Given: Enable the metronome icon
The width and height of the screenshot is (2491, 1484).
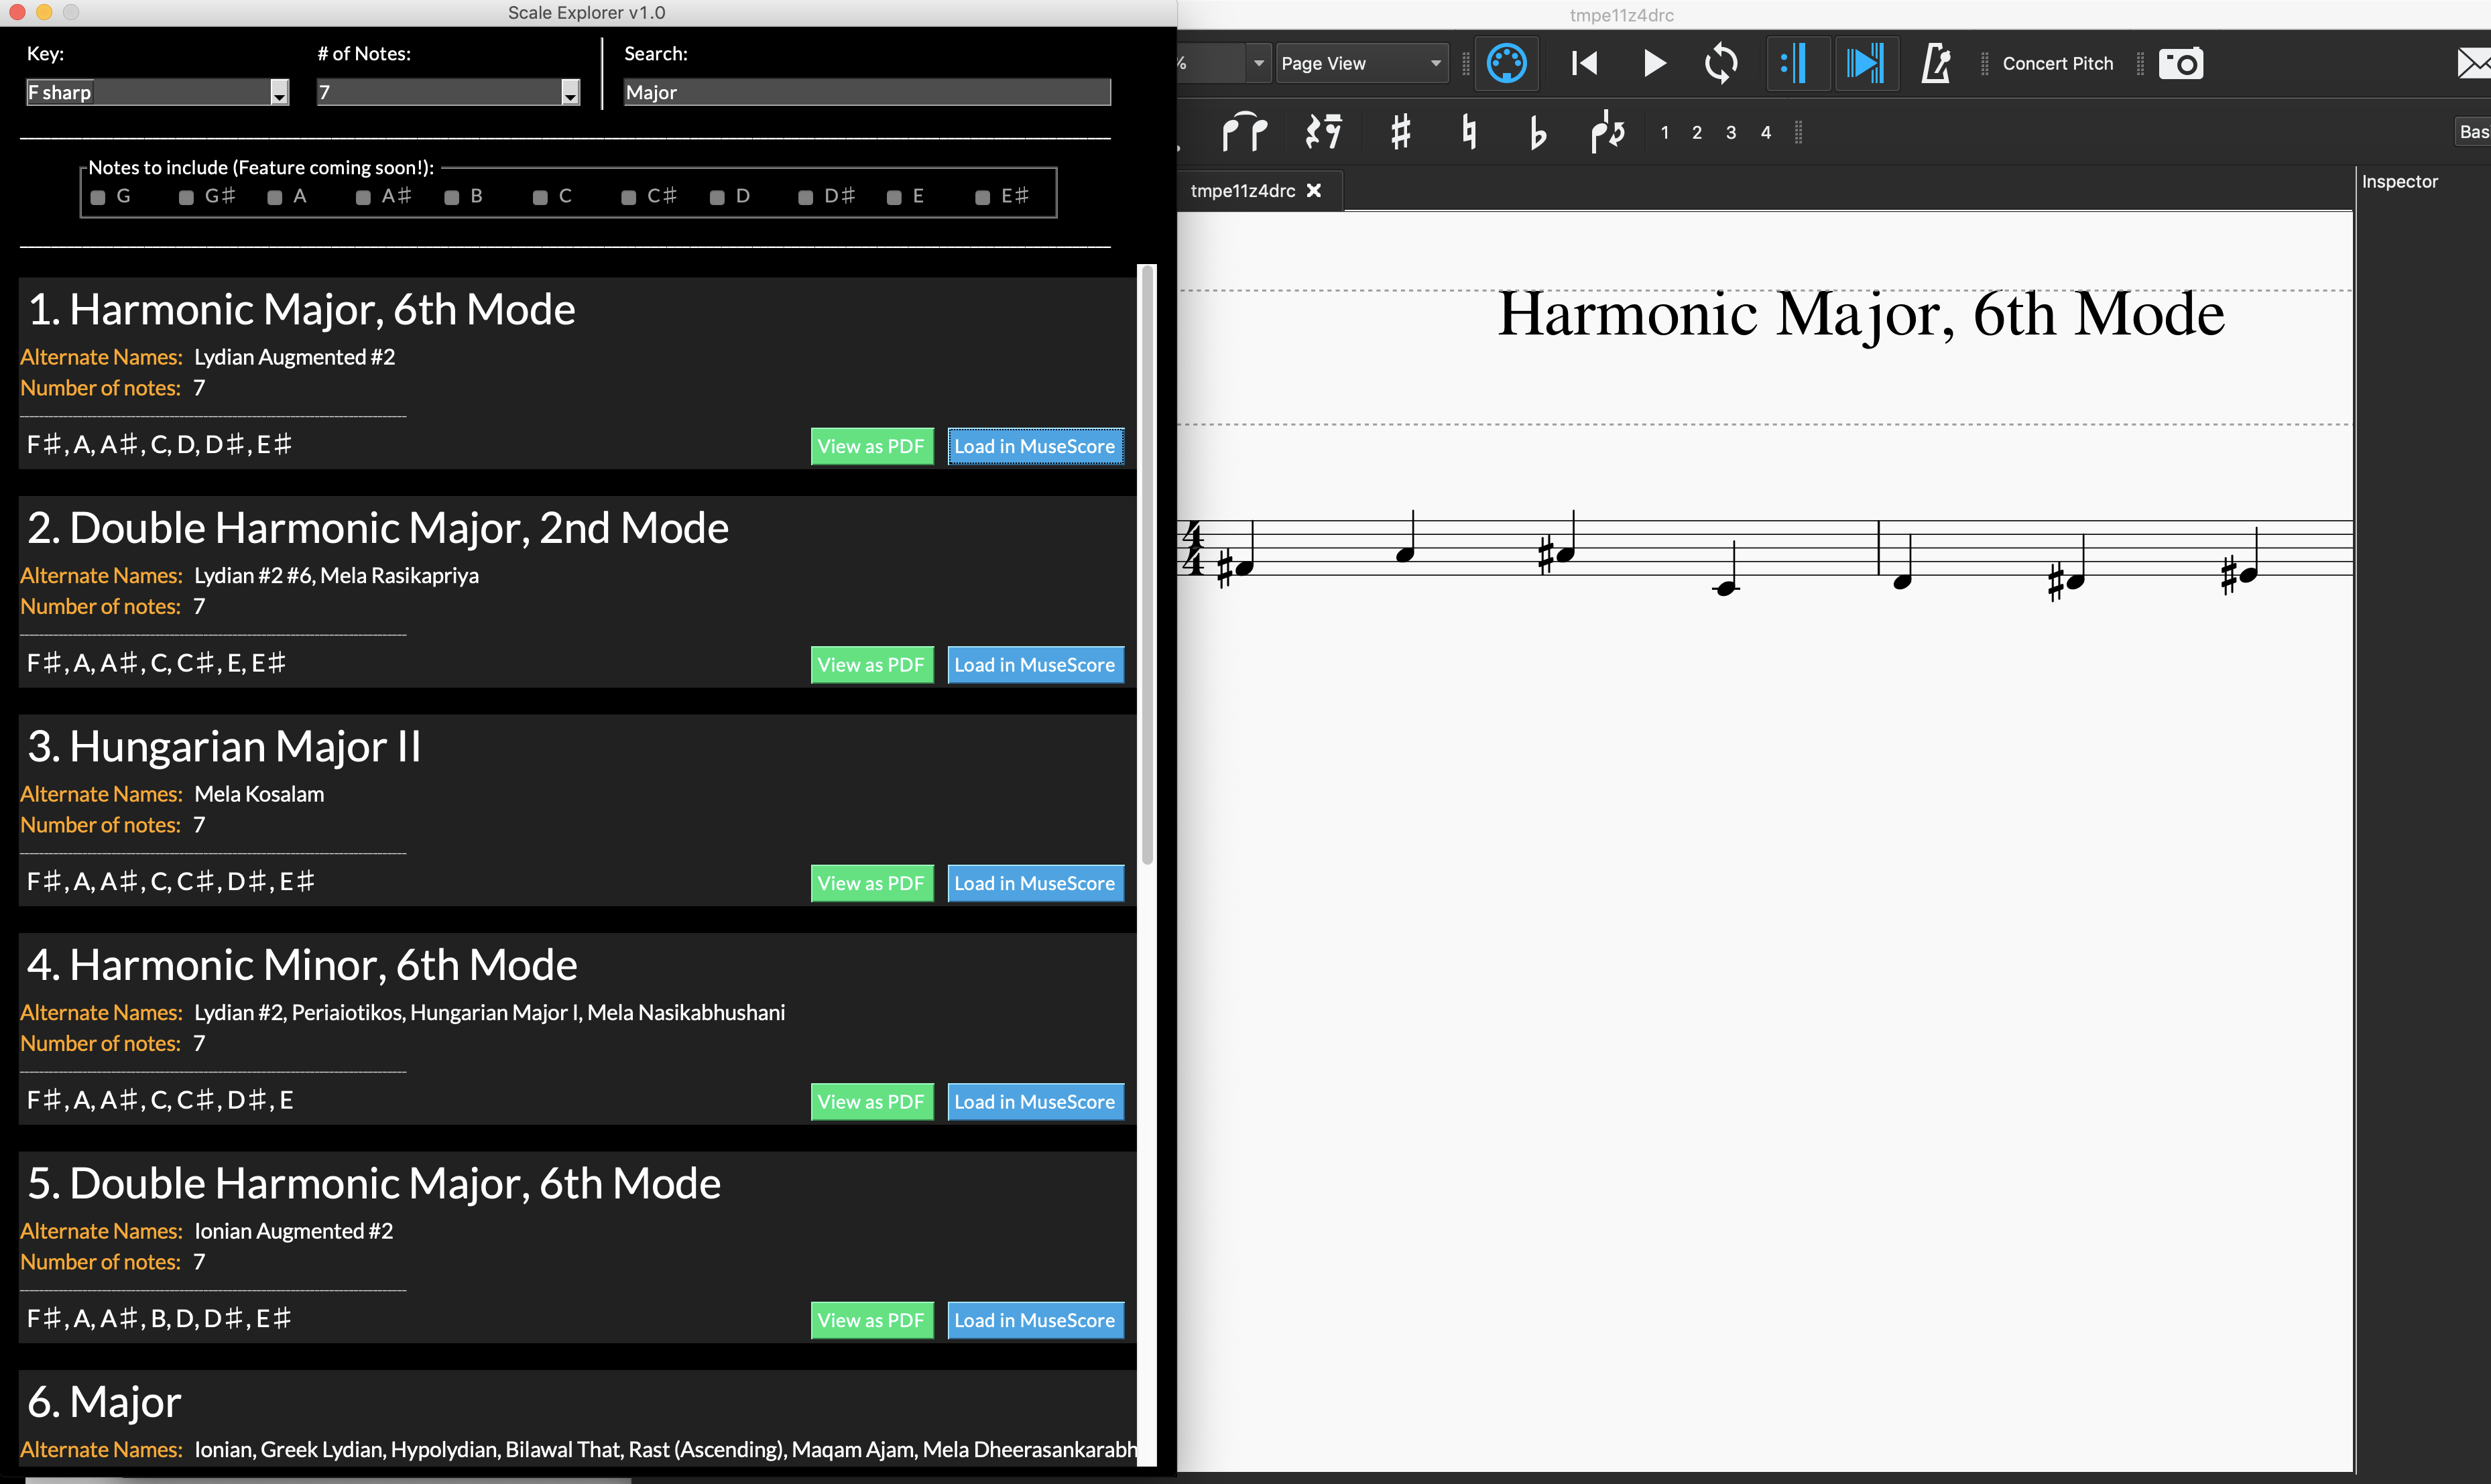Looking at the screenshot, I should coord(1935,64).
